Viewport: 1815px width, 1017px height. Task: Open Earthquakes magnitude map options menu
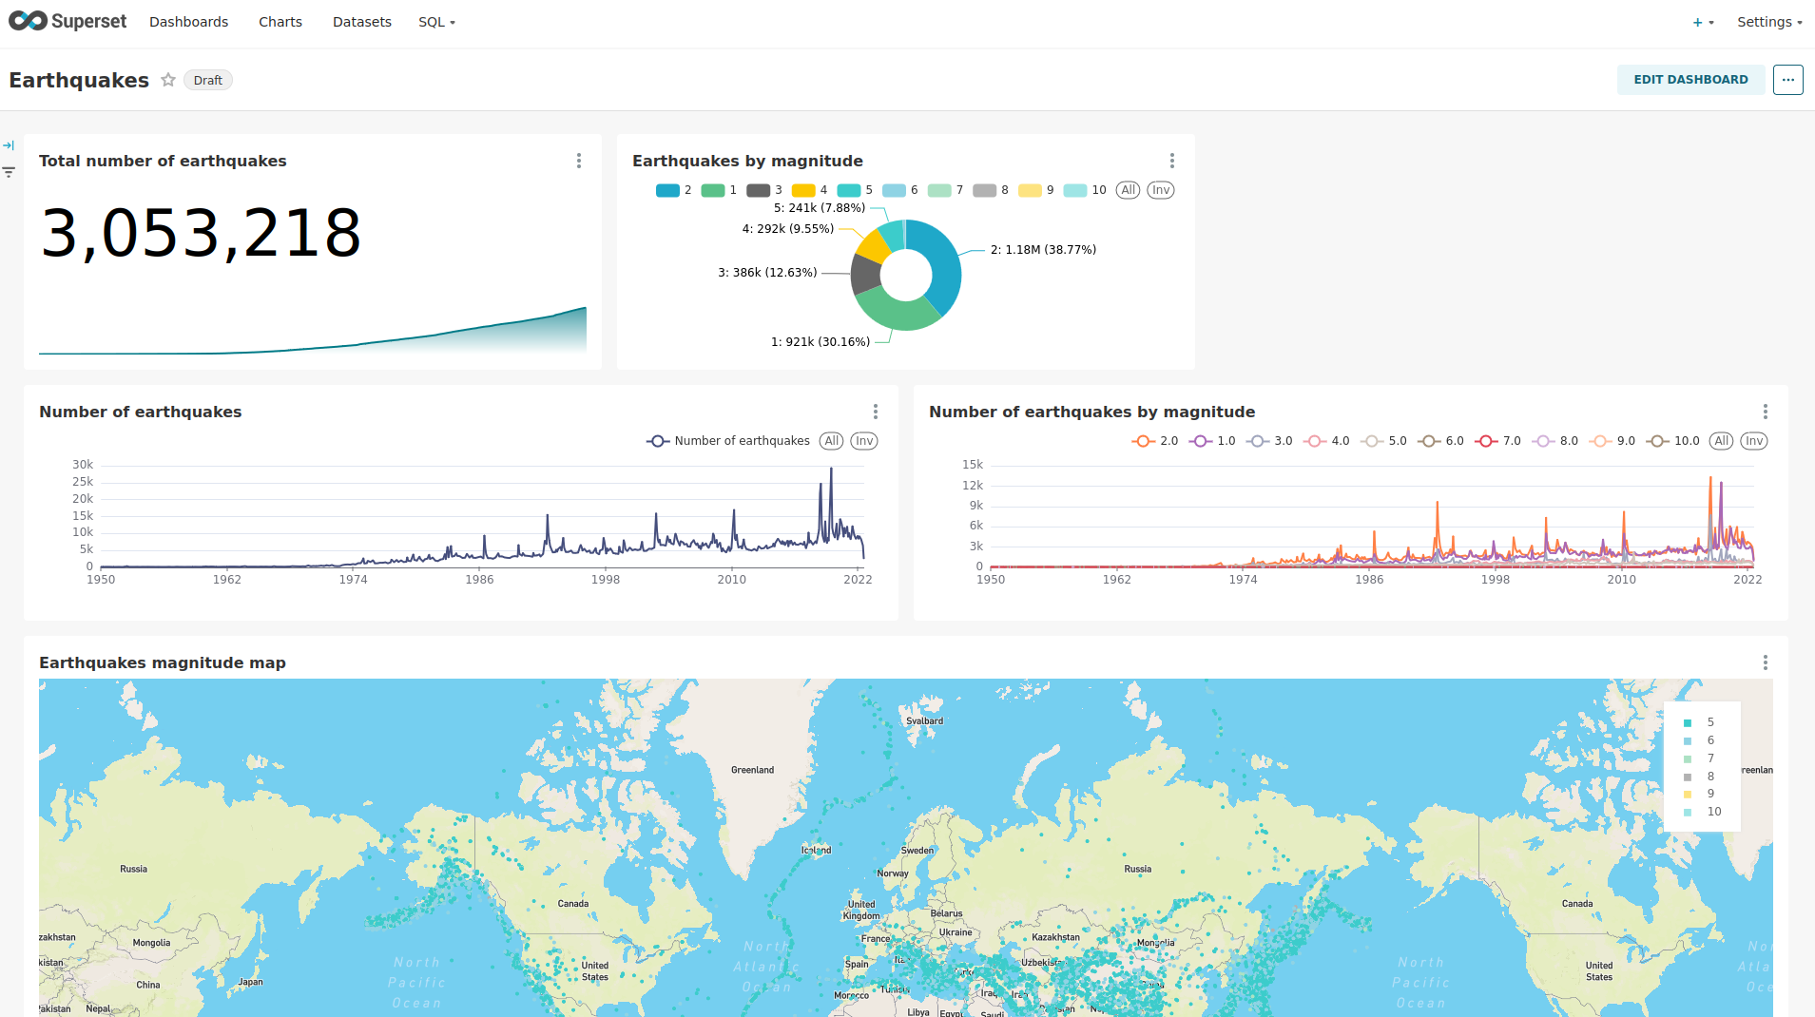pyautogui.click(x=1765, y=662)
